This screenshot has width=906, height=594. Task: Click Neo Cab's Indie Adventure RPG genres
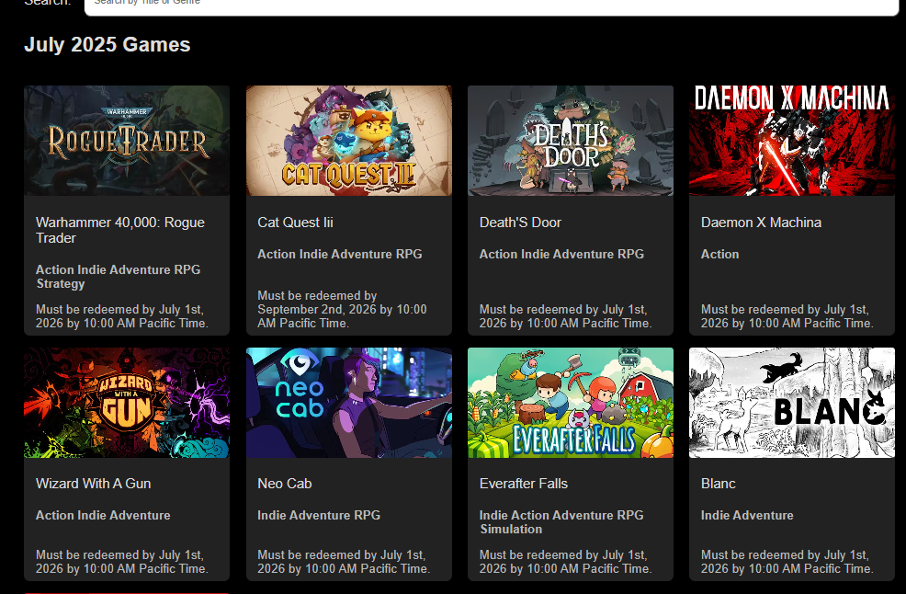319,515
